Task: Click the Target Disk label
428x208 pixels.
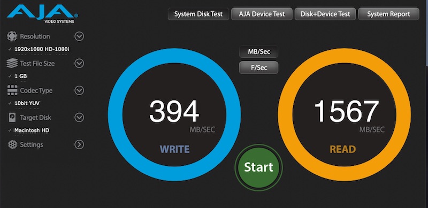Action: [x=35, y=118]
